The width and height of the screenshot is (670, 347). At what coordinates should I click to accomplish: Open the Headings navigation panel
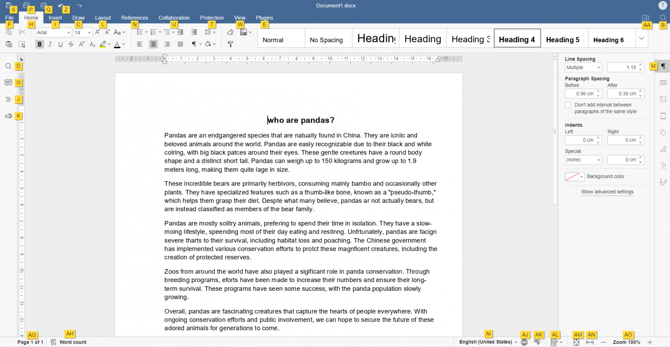(8, 99)
